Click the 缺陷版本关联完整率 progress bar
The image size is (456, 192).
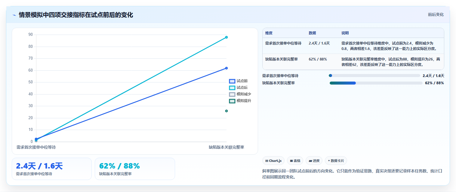(376, 83)
